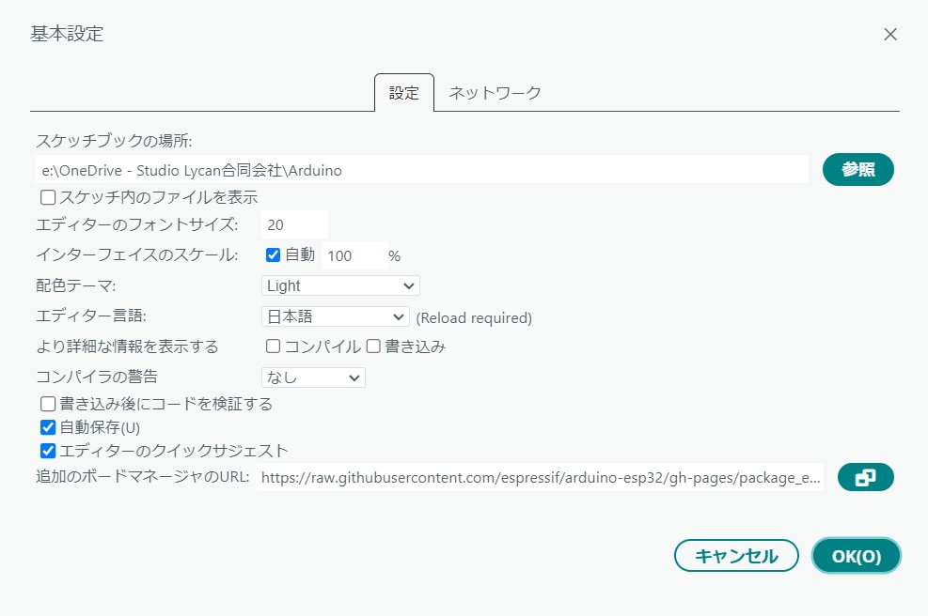This screenshot has height=616, width=928.
Task: Confirm settings with the OK button
Action: (x=856, y=556)
